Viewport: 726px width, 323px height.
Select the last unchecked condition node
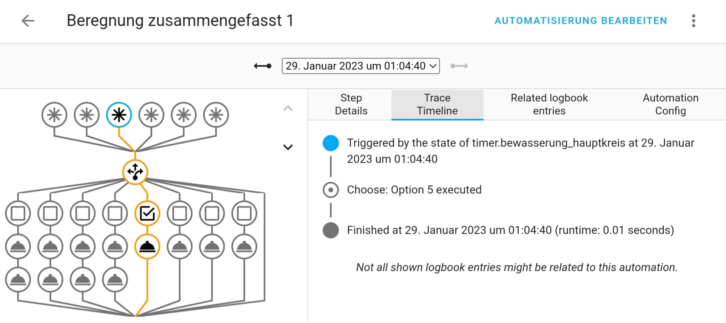pos(244,213)
